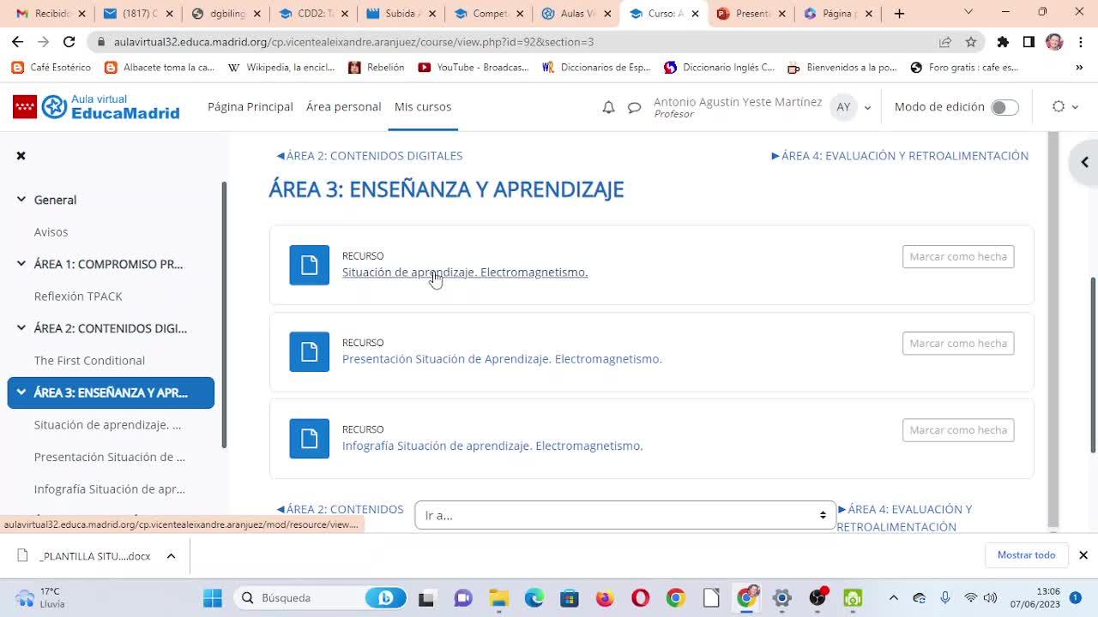Screen dimensions: 1098x617
Task: Collapse the General section in course index
Action: [21, 200]
